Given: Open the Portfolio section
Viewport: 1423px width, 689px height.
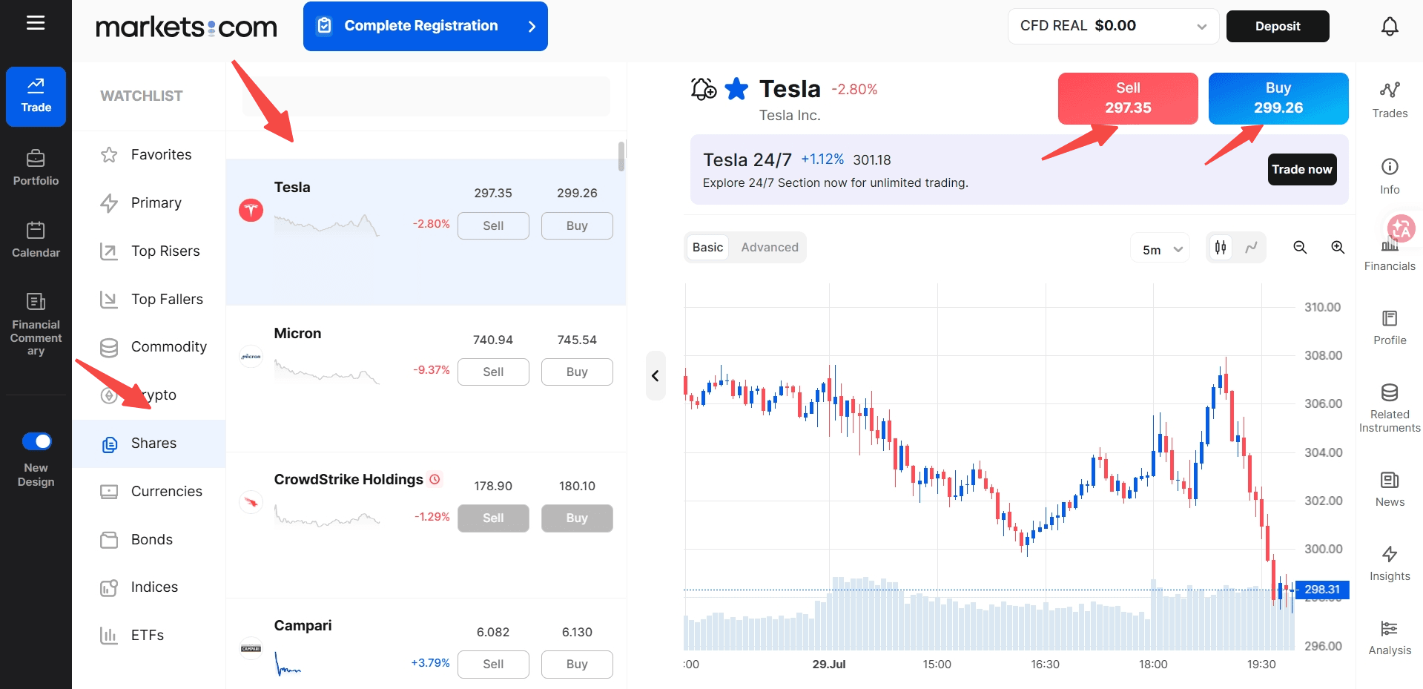Looking at the screenshot, I should (36, 168).
